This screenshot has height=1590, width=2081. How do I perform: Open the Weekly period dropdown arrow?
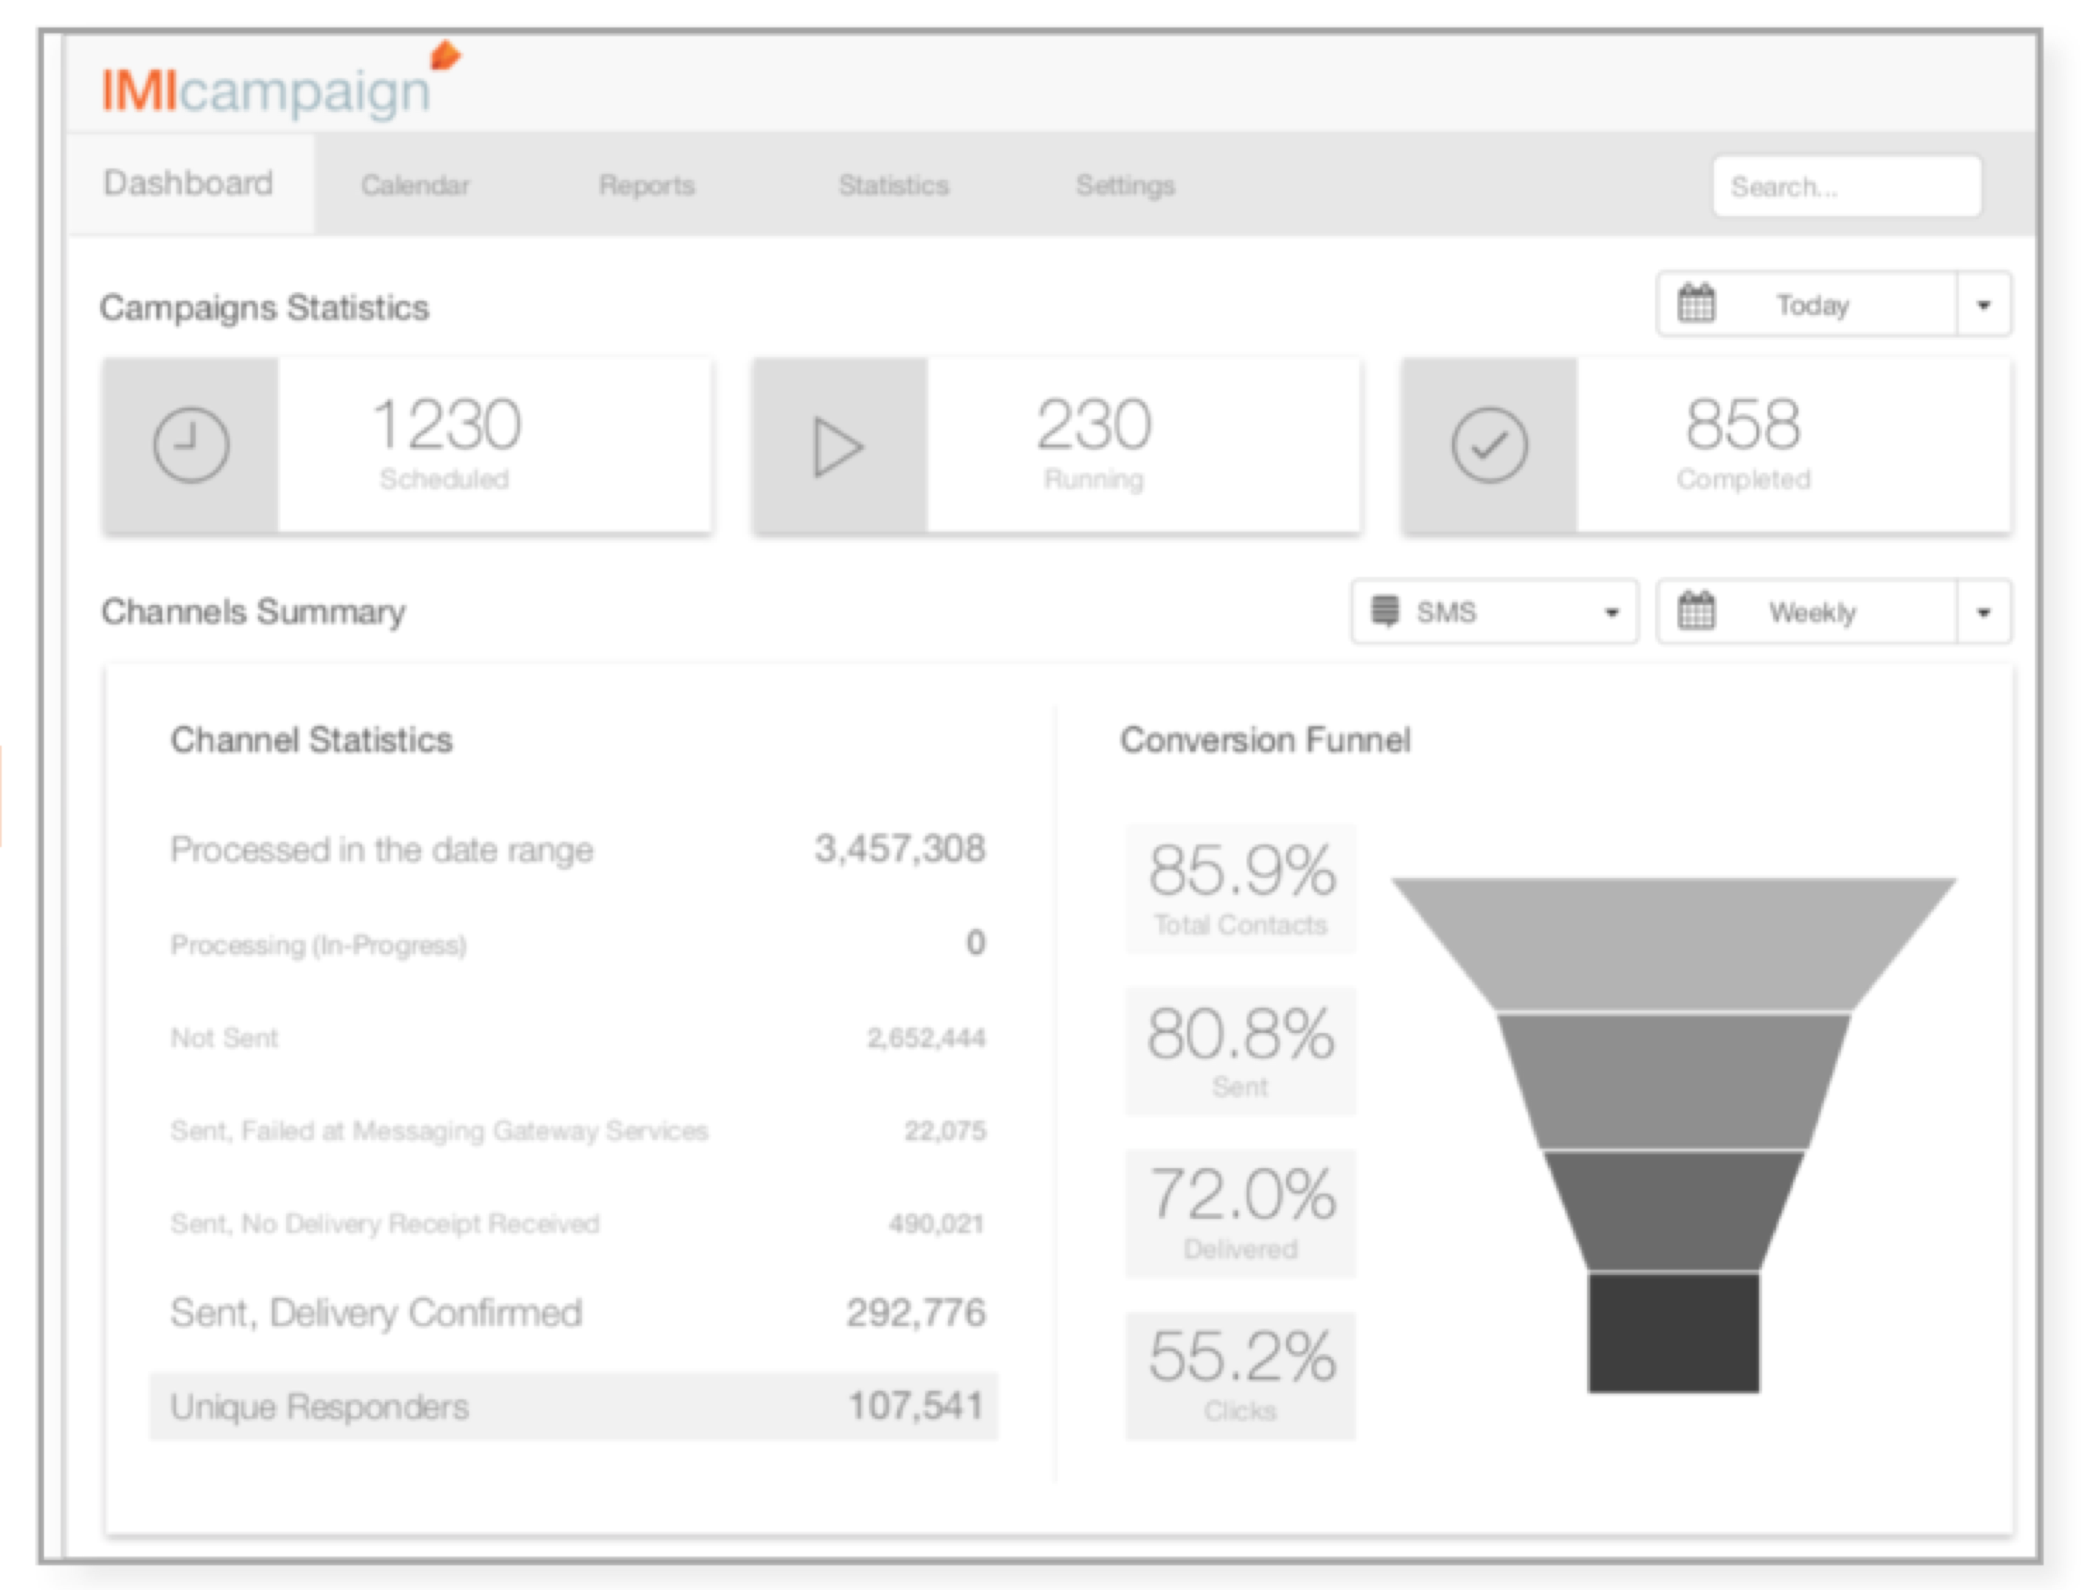1984,611
